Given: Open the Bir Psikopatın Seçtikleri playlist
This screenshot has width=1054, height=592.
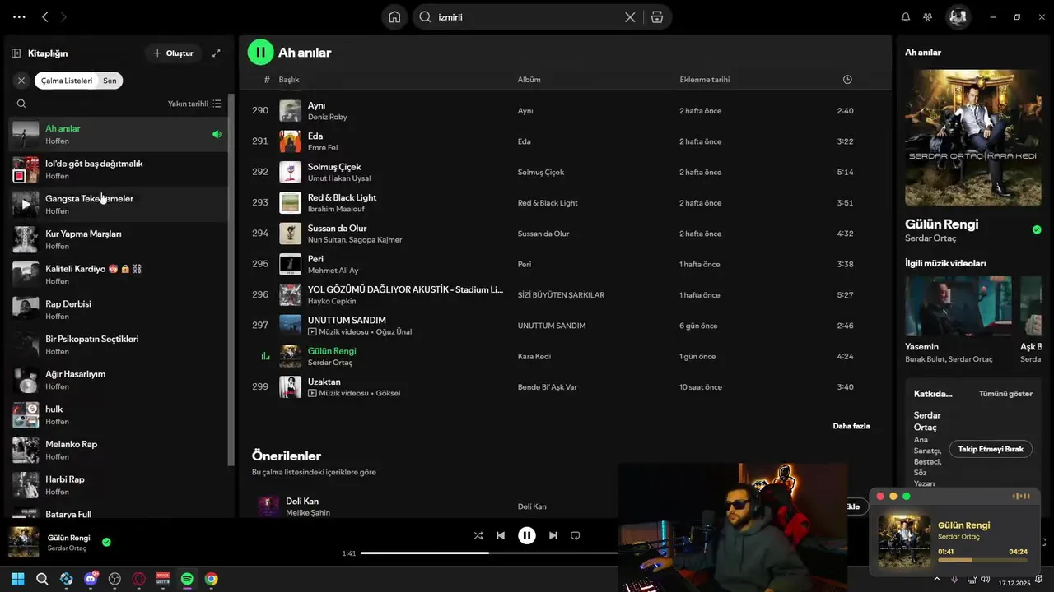Looking at the screenshot, I should (119, 345).
